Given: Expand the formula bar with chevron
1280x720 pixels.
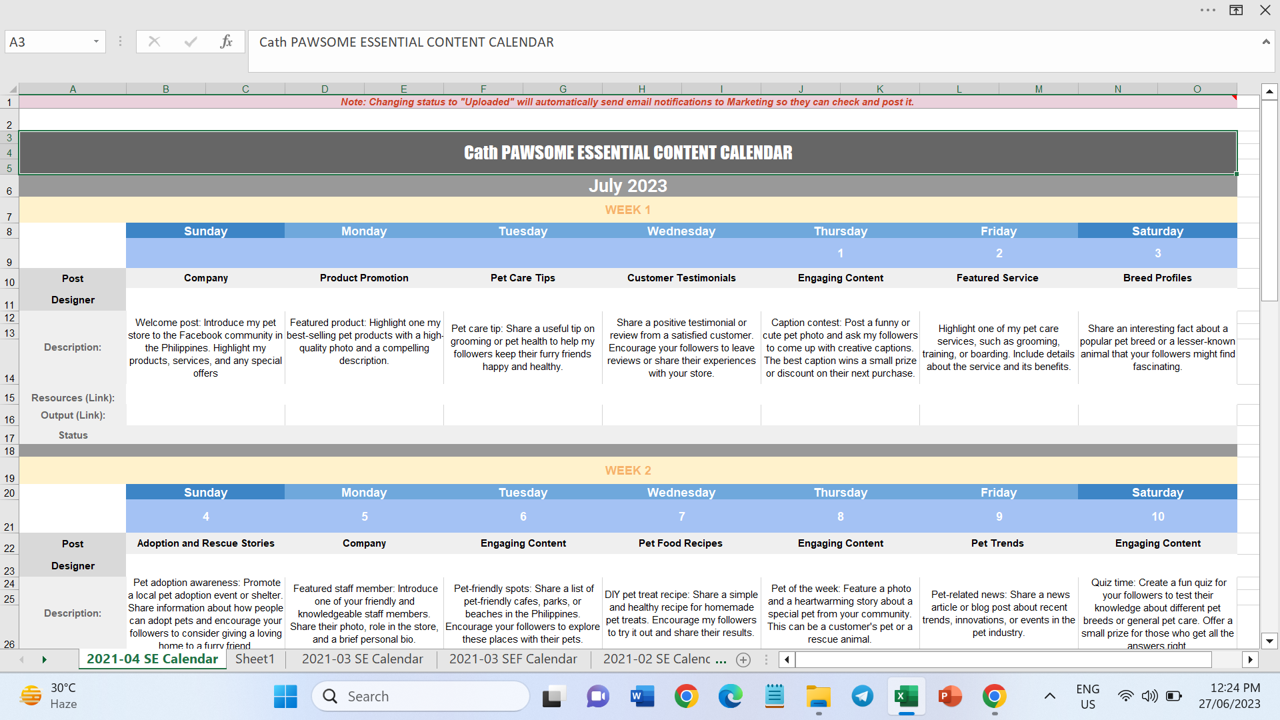Looking at the screenshot, I should [1265, 42].
